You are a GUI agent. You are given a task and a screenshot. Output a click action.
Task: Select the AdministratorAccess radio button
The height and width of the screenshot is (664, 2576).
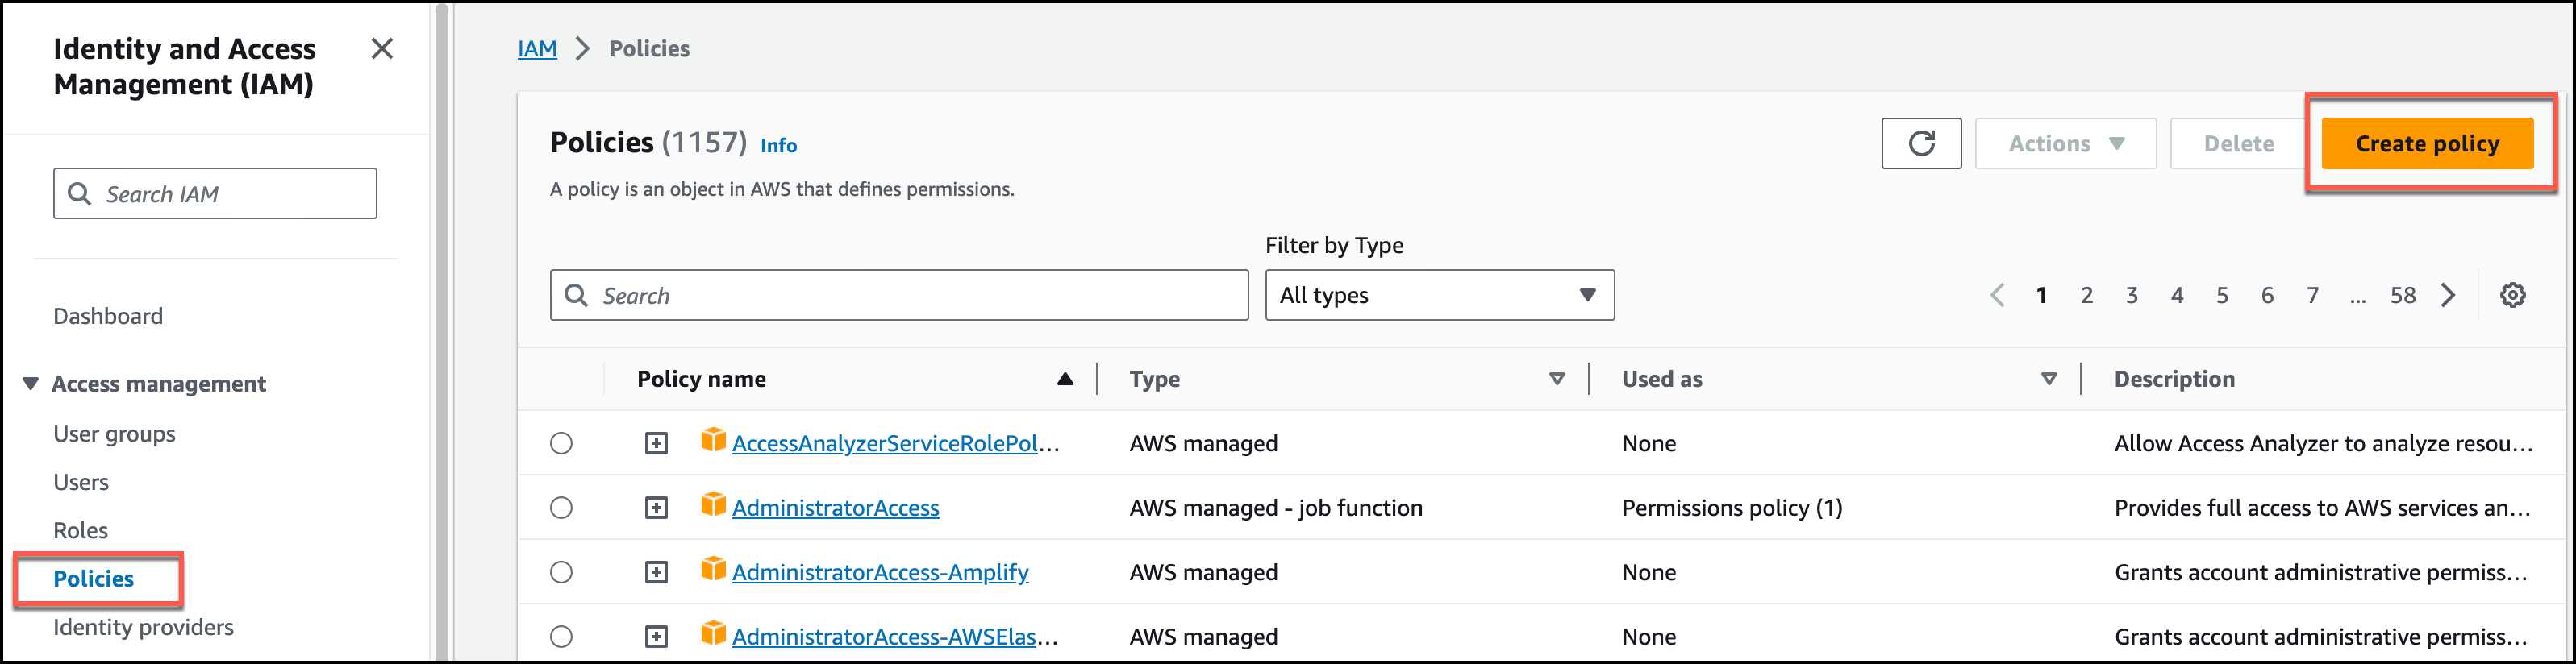(x=562, y=508)
